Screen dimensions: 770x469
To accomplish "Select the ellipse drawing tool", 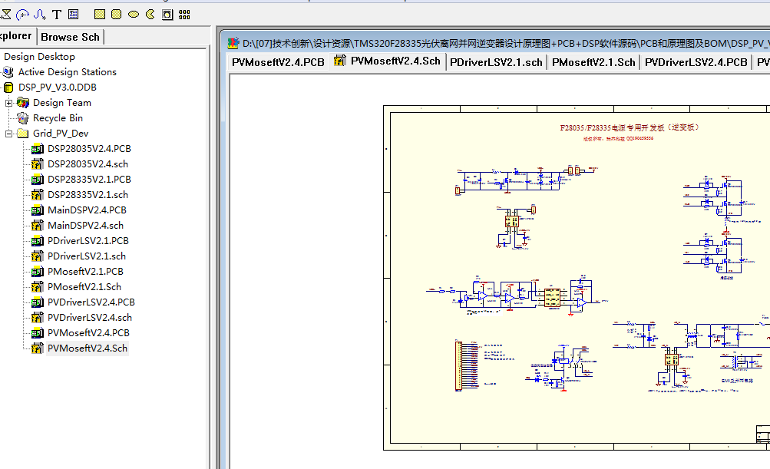I will coord(134,15).
